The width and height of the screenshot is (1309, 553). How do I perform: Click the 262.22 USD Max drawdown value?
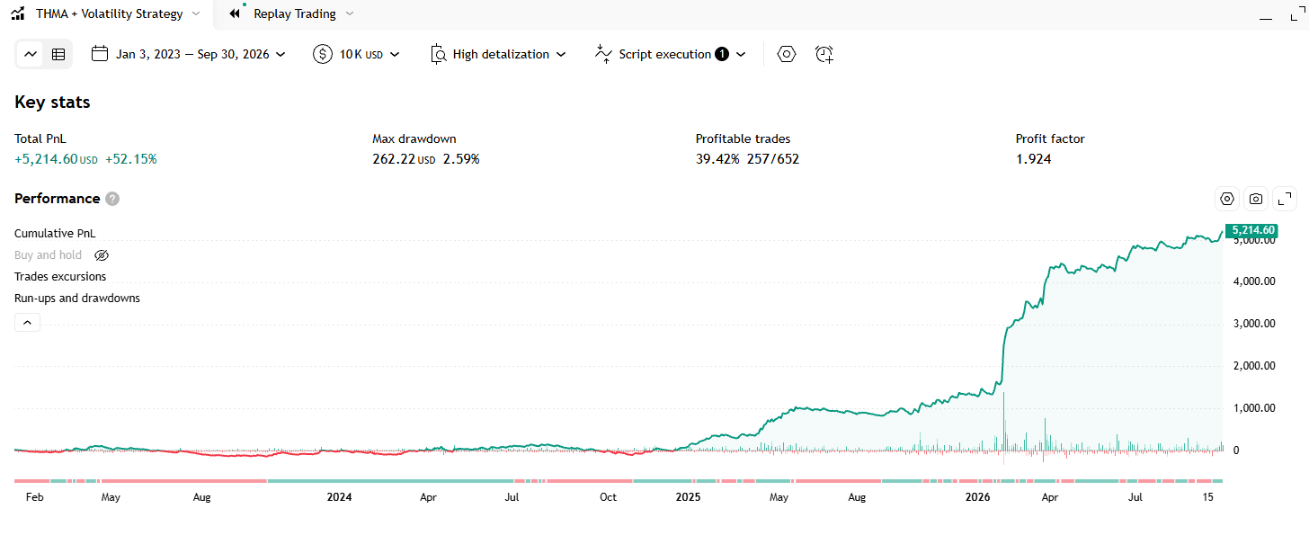pyautogui.click(x=404, y=159)
